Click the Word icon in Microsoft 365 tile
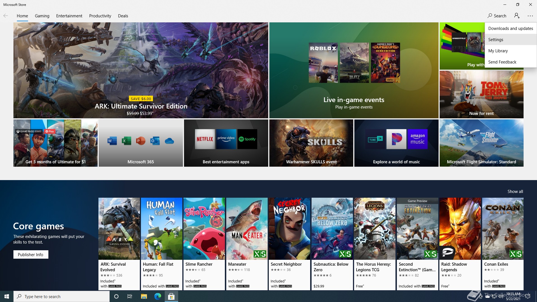This screenshot has height=302, width=537. [112, 141]
